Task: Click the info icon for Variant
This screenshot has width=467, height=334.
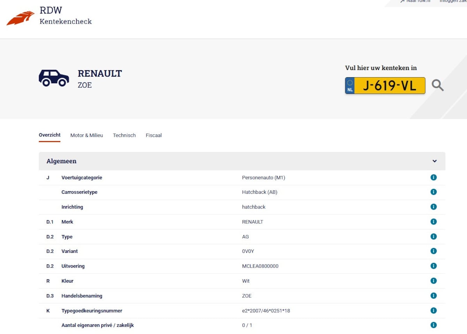Action: pyautogui.click(x=433, y=251)
